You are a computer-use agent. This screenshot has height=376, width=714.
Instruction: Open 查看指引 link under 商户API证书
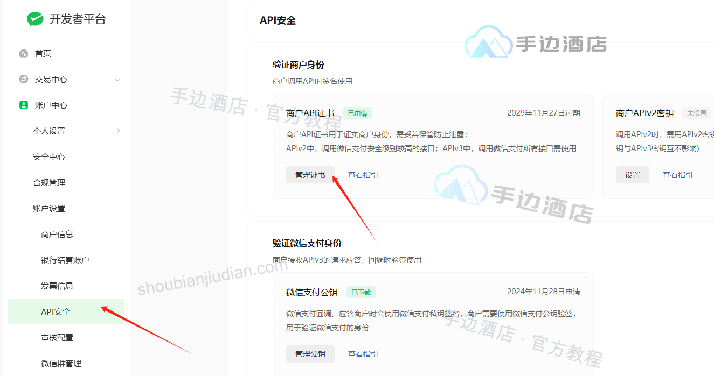pos(363,175)
